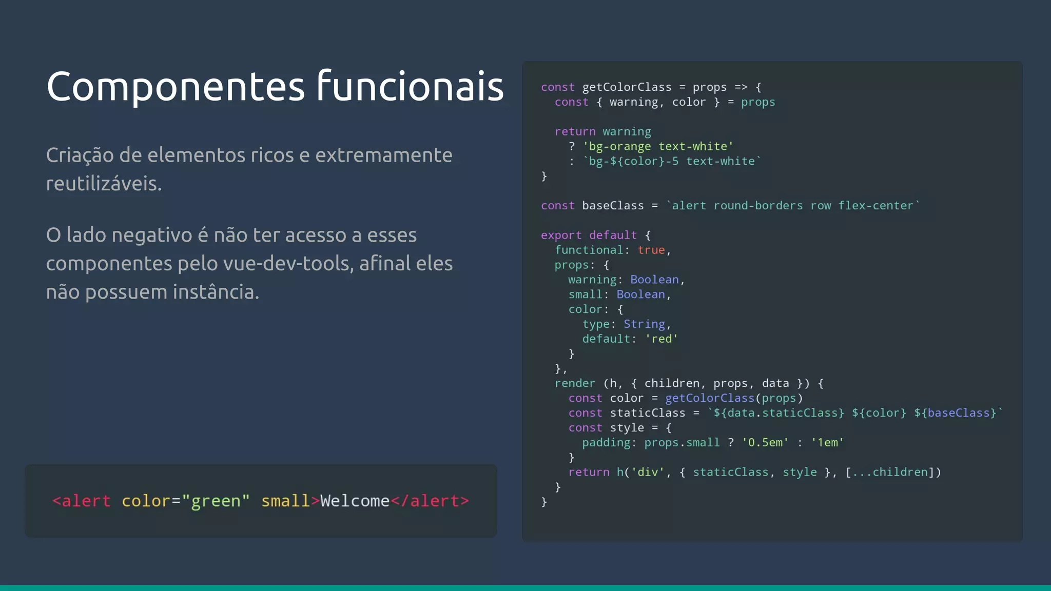Click the template string 'bg-${color}-5 text-white'
This screenshot has width=1051, height=591.
click(672, 161)
